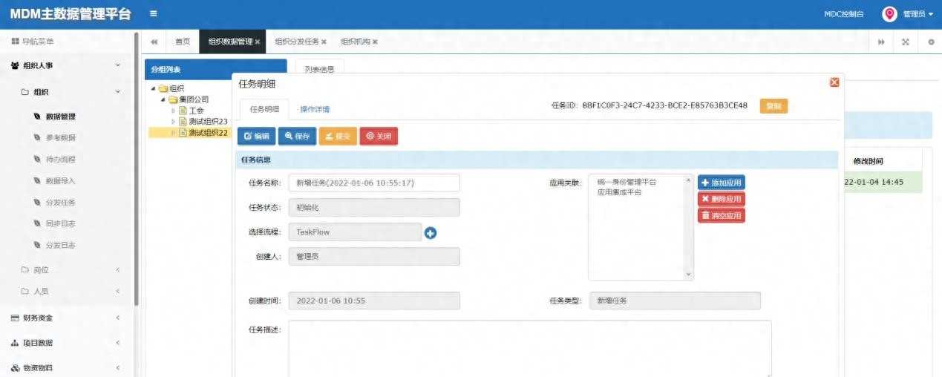Screen dimensions: 942x377
Task: Switch to the 操作详情 tab
Action: click(315, 109)
